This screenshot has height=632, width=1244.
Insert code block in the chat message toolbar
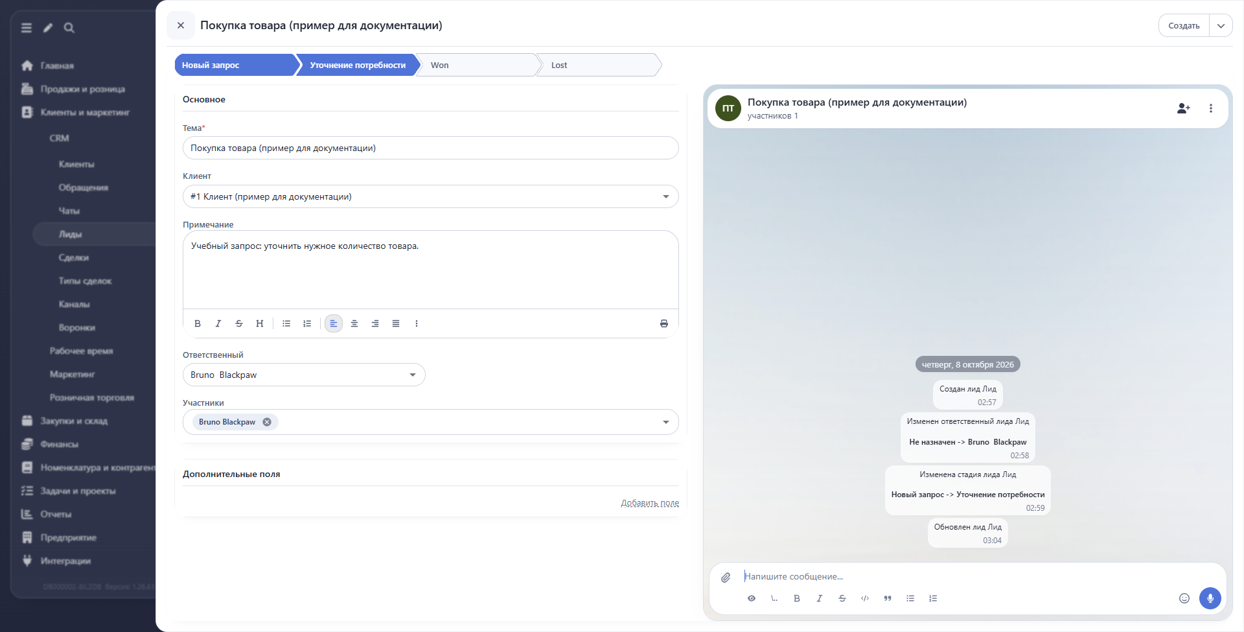pos(865,598)
